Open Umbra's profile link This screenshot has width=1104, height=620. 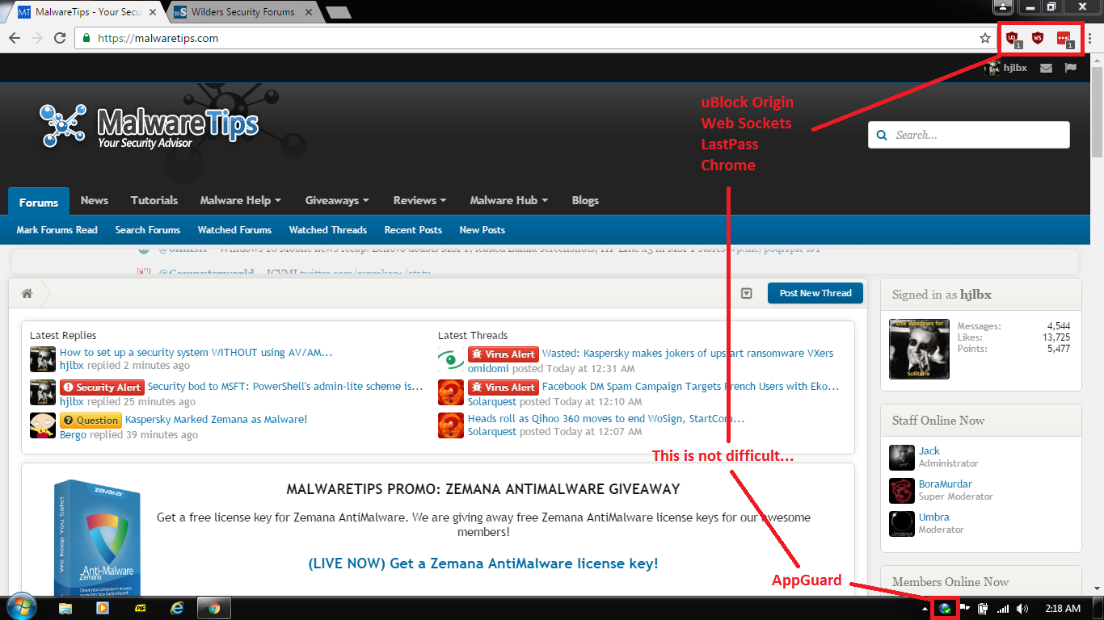tap(934, 517)
